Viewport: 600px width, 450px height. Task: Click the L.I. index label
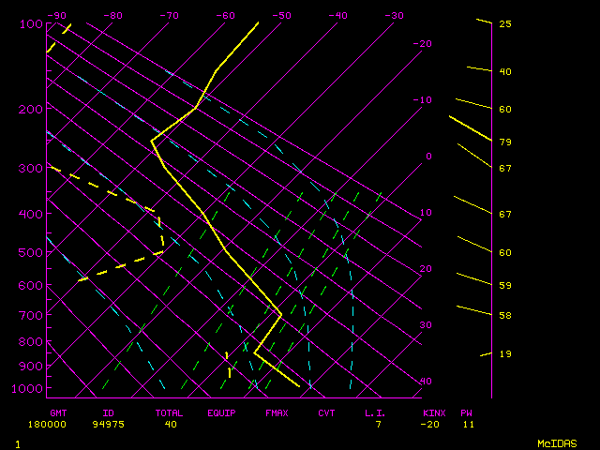(375, 412)
